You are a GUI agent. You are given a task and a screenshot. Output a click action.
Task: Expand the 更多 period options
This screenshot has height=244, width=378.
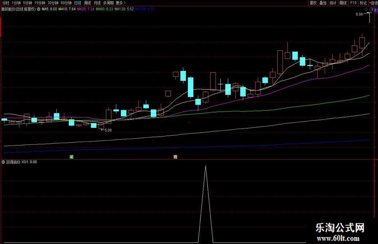click(x=120, y=3)
